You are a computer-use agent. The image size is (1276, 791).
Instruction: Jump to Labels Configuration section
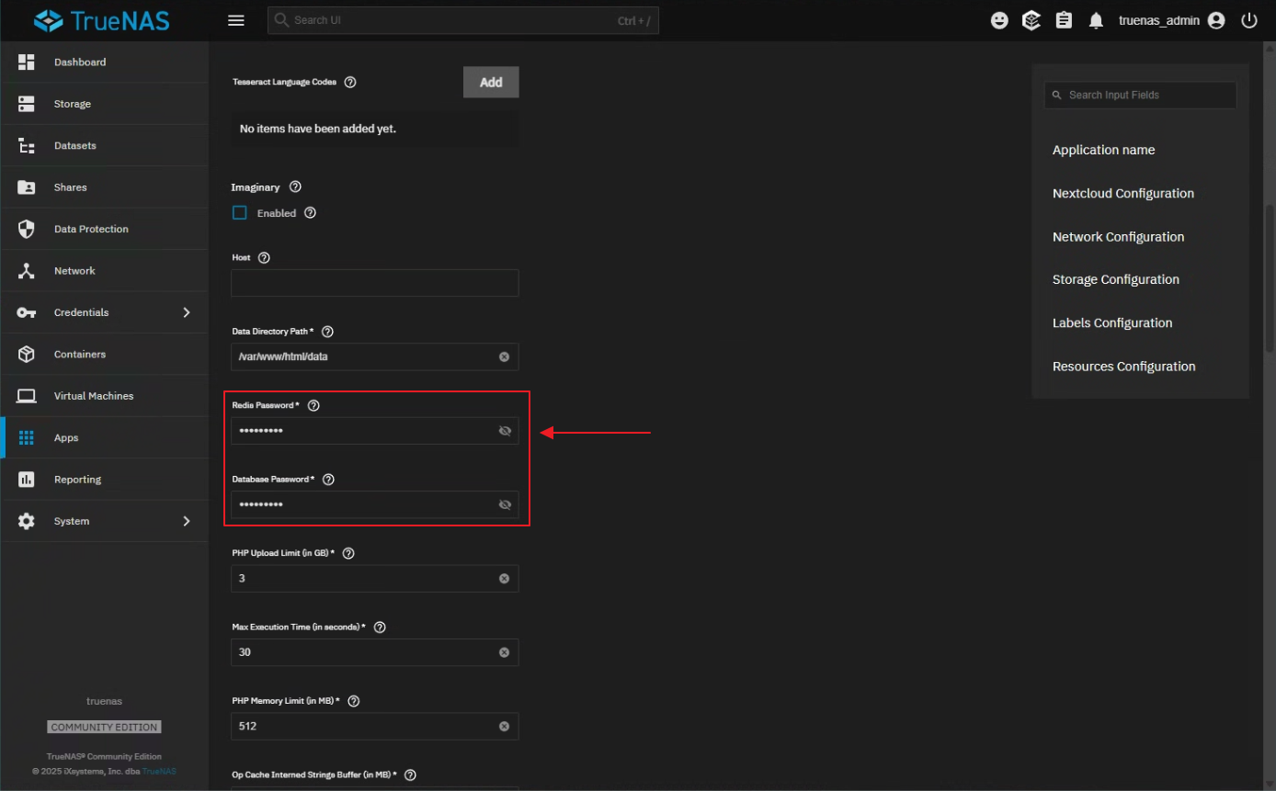(x=1112, y=322)
